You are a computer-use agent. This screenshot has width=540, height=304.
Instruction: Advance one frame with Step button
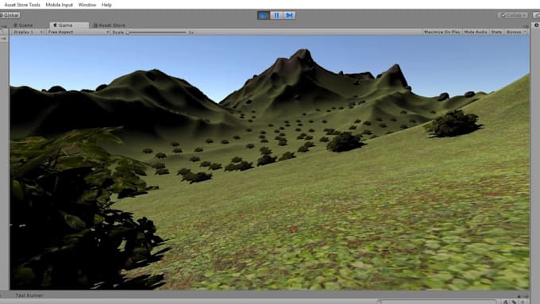(x=289, y=16)
